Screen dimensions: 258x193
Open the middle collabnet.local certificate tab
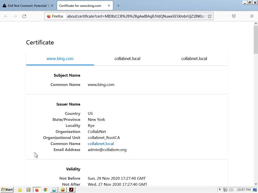coord(127,59)
